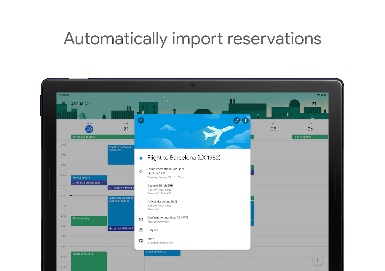Viewport: 385px width, 271px height.
Task: Open the Dinner with Gloria event
Action: click(89, 261)
